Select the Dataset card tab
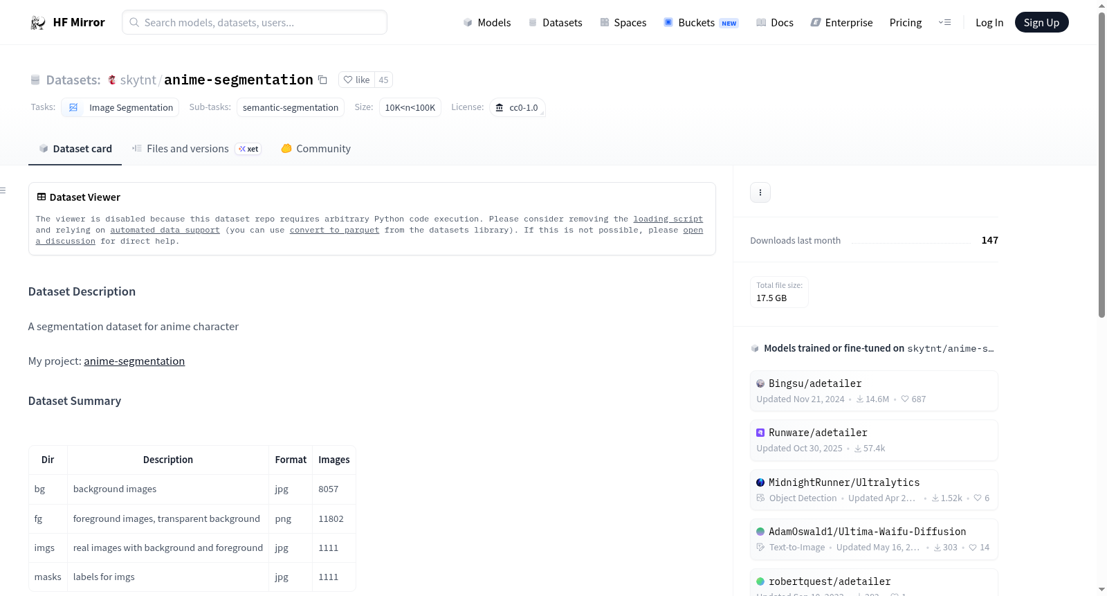 75,149
